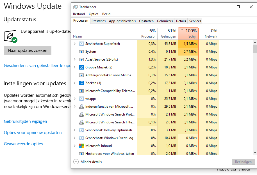Open the Bestand menu
The image size is (257, 175).
pyautogui.click(x=79, y=14)
